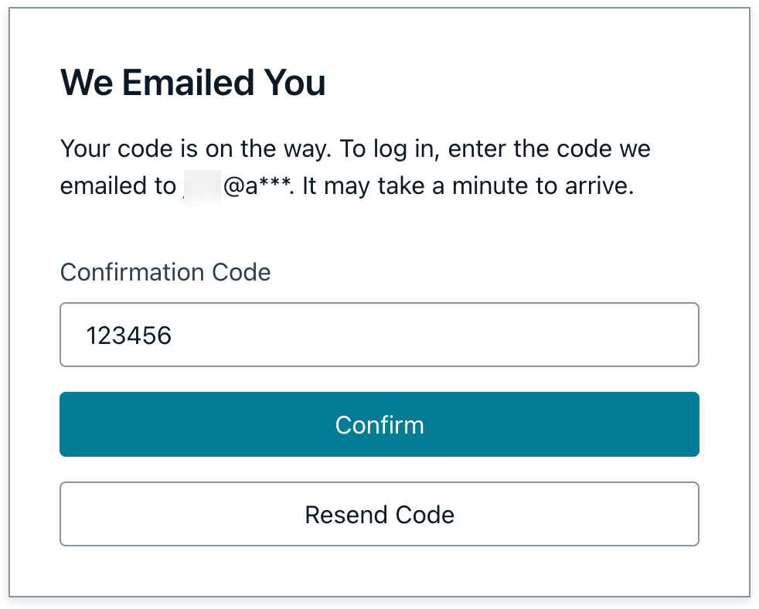Click the Confirmation Code input field

coord(379,334)
